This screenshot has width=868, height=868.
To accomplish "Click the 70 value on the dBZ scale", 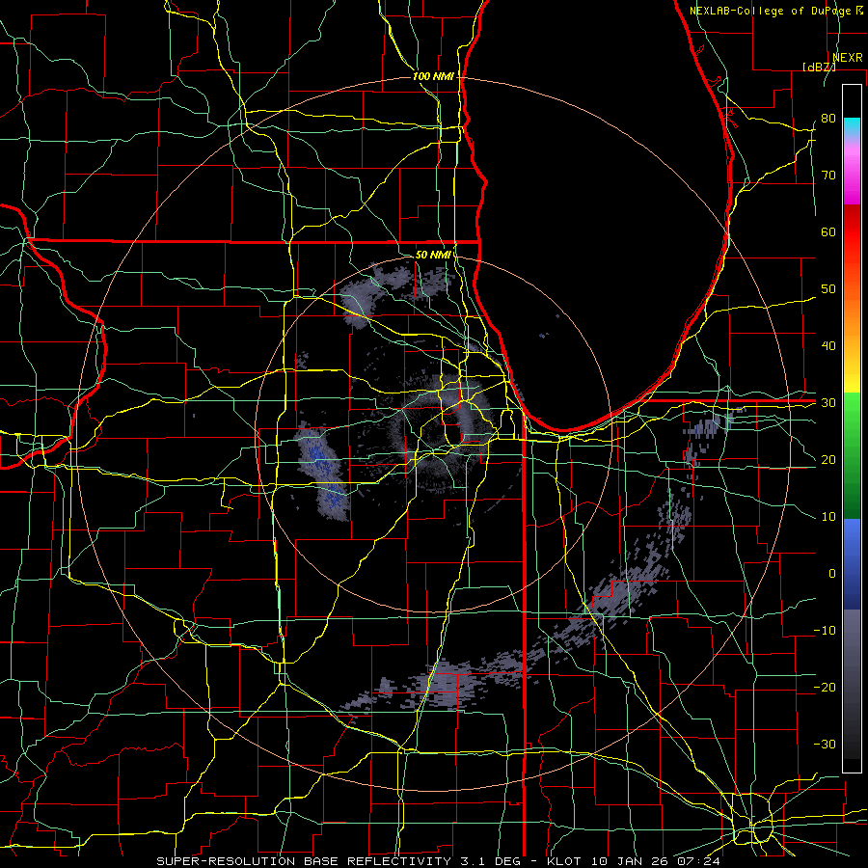I will [828, 176].
